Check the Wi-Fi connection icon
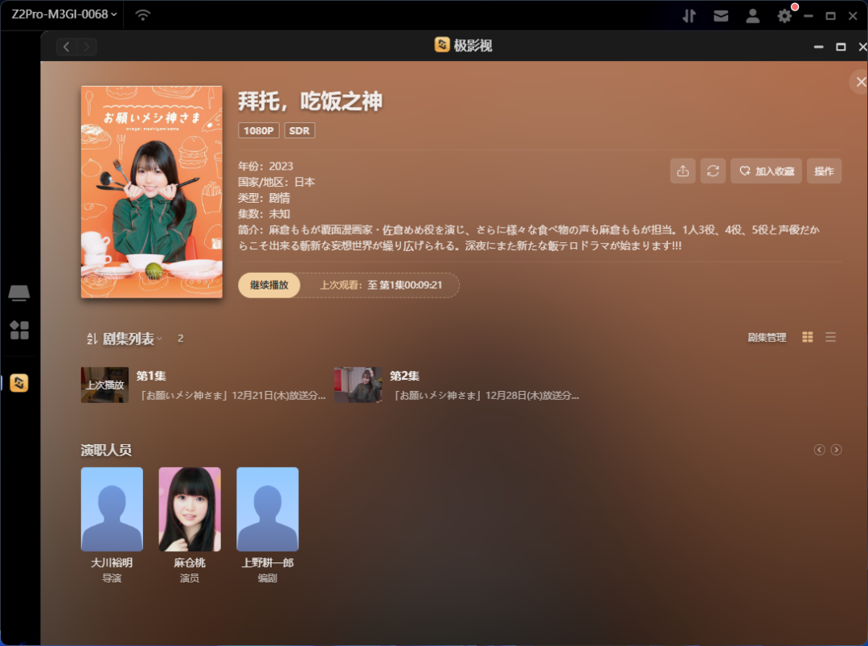Image resolution: width=868 pixels, height=646 pixels. 143,15
